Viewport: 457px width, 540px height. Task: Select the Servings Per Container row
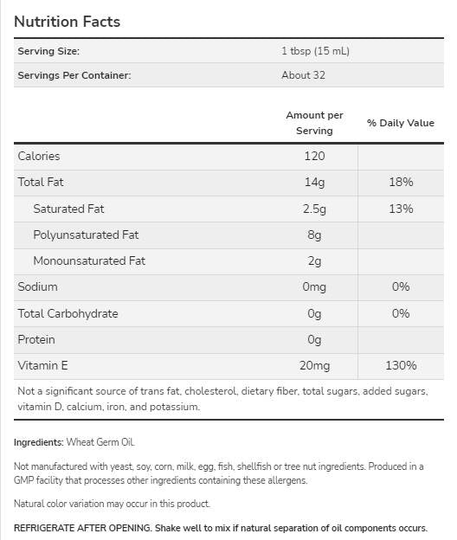tap(228, 75)
